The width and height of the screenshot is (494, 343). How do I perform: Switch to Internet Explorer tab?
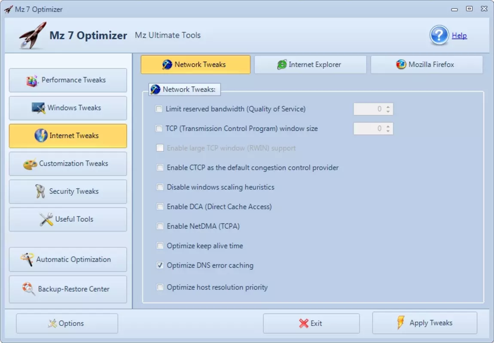pos(310,64)
